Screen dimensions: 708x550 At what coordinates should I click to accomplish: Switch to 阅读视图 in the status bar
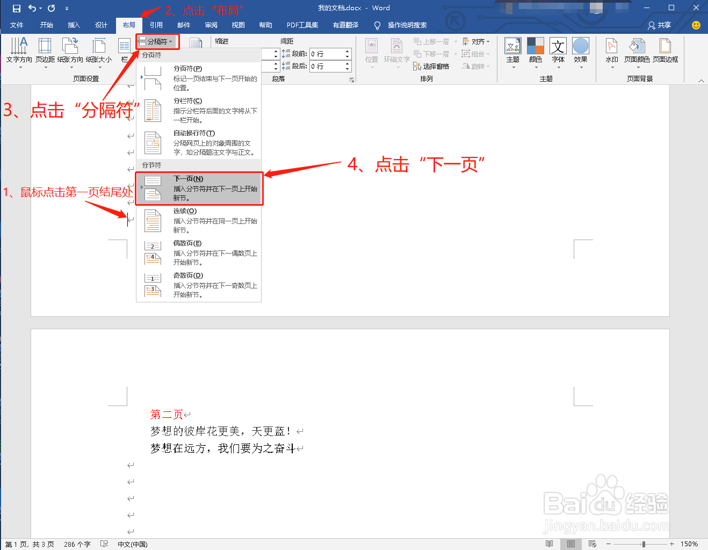point(549,544)
